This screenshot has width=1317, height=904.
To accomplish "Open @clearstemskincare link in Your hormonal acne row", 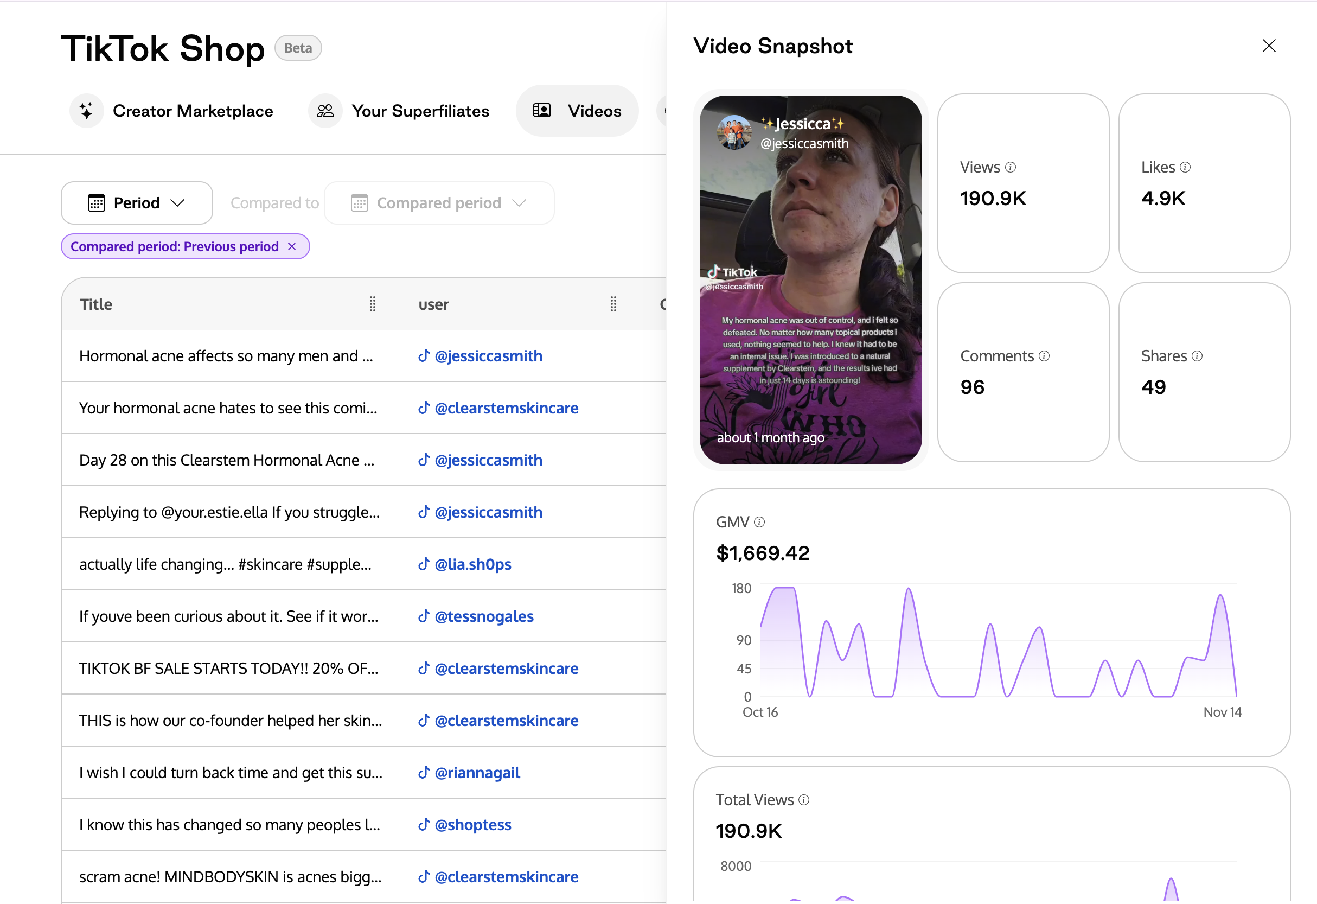I will pyautogui.click(x=506, y=408).
